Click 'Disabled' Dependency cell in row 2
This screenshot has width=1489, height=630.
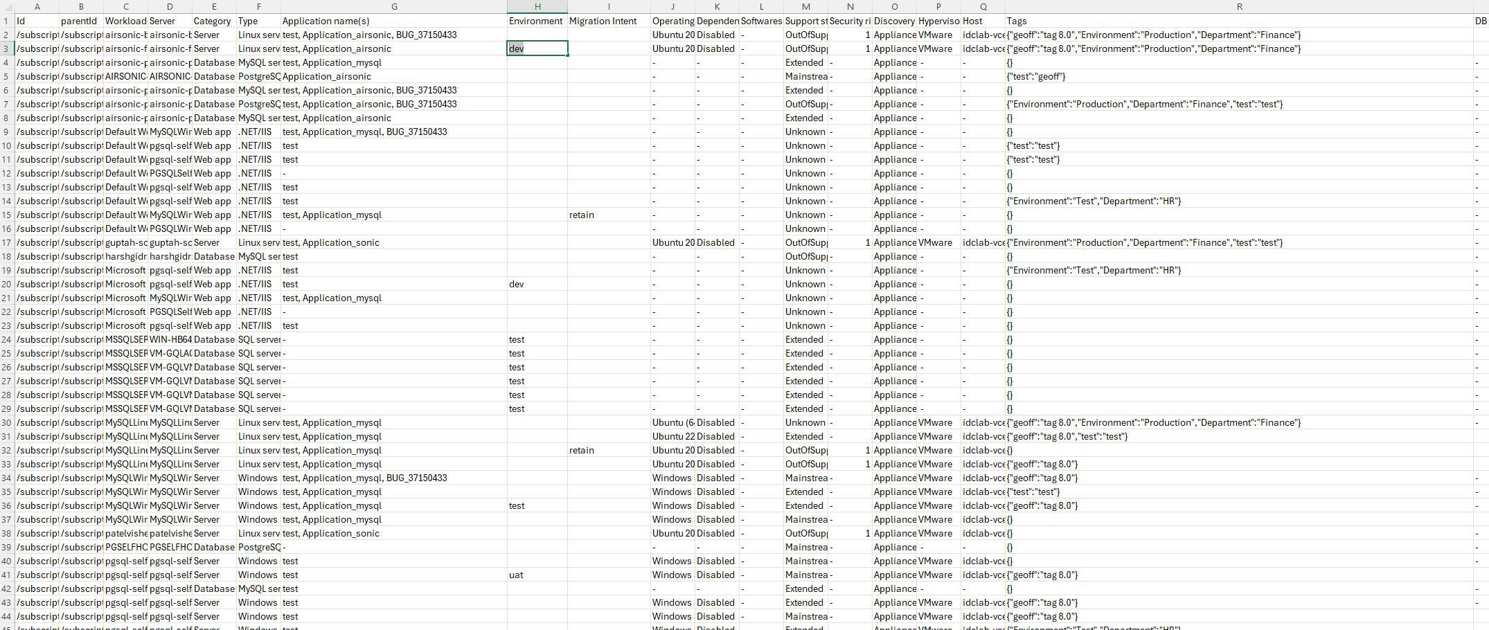(x=717, y=35)
